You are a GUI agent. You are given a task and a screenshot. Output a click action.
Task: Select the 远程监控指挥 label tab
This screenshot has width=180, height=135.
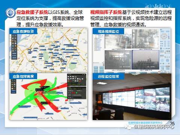(x=108, y=76)
